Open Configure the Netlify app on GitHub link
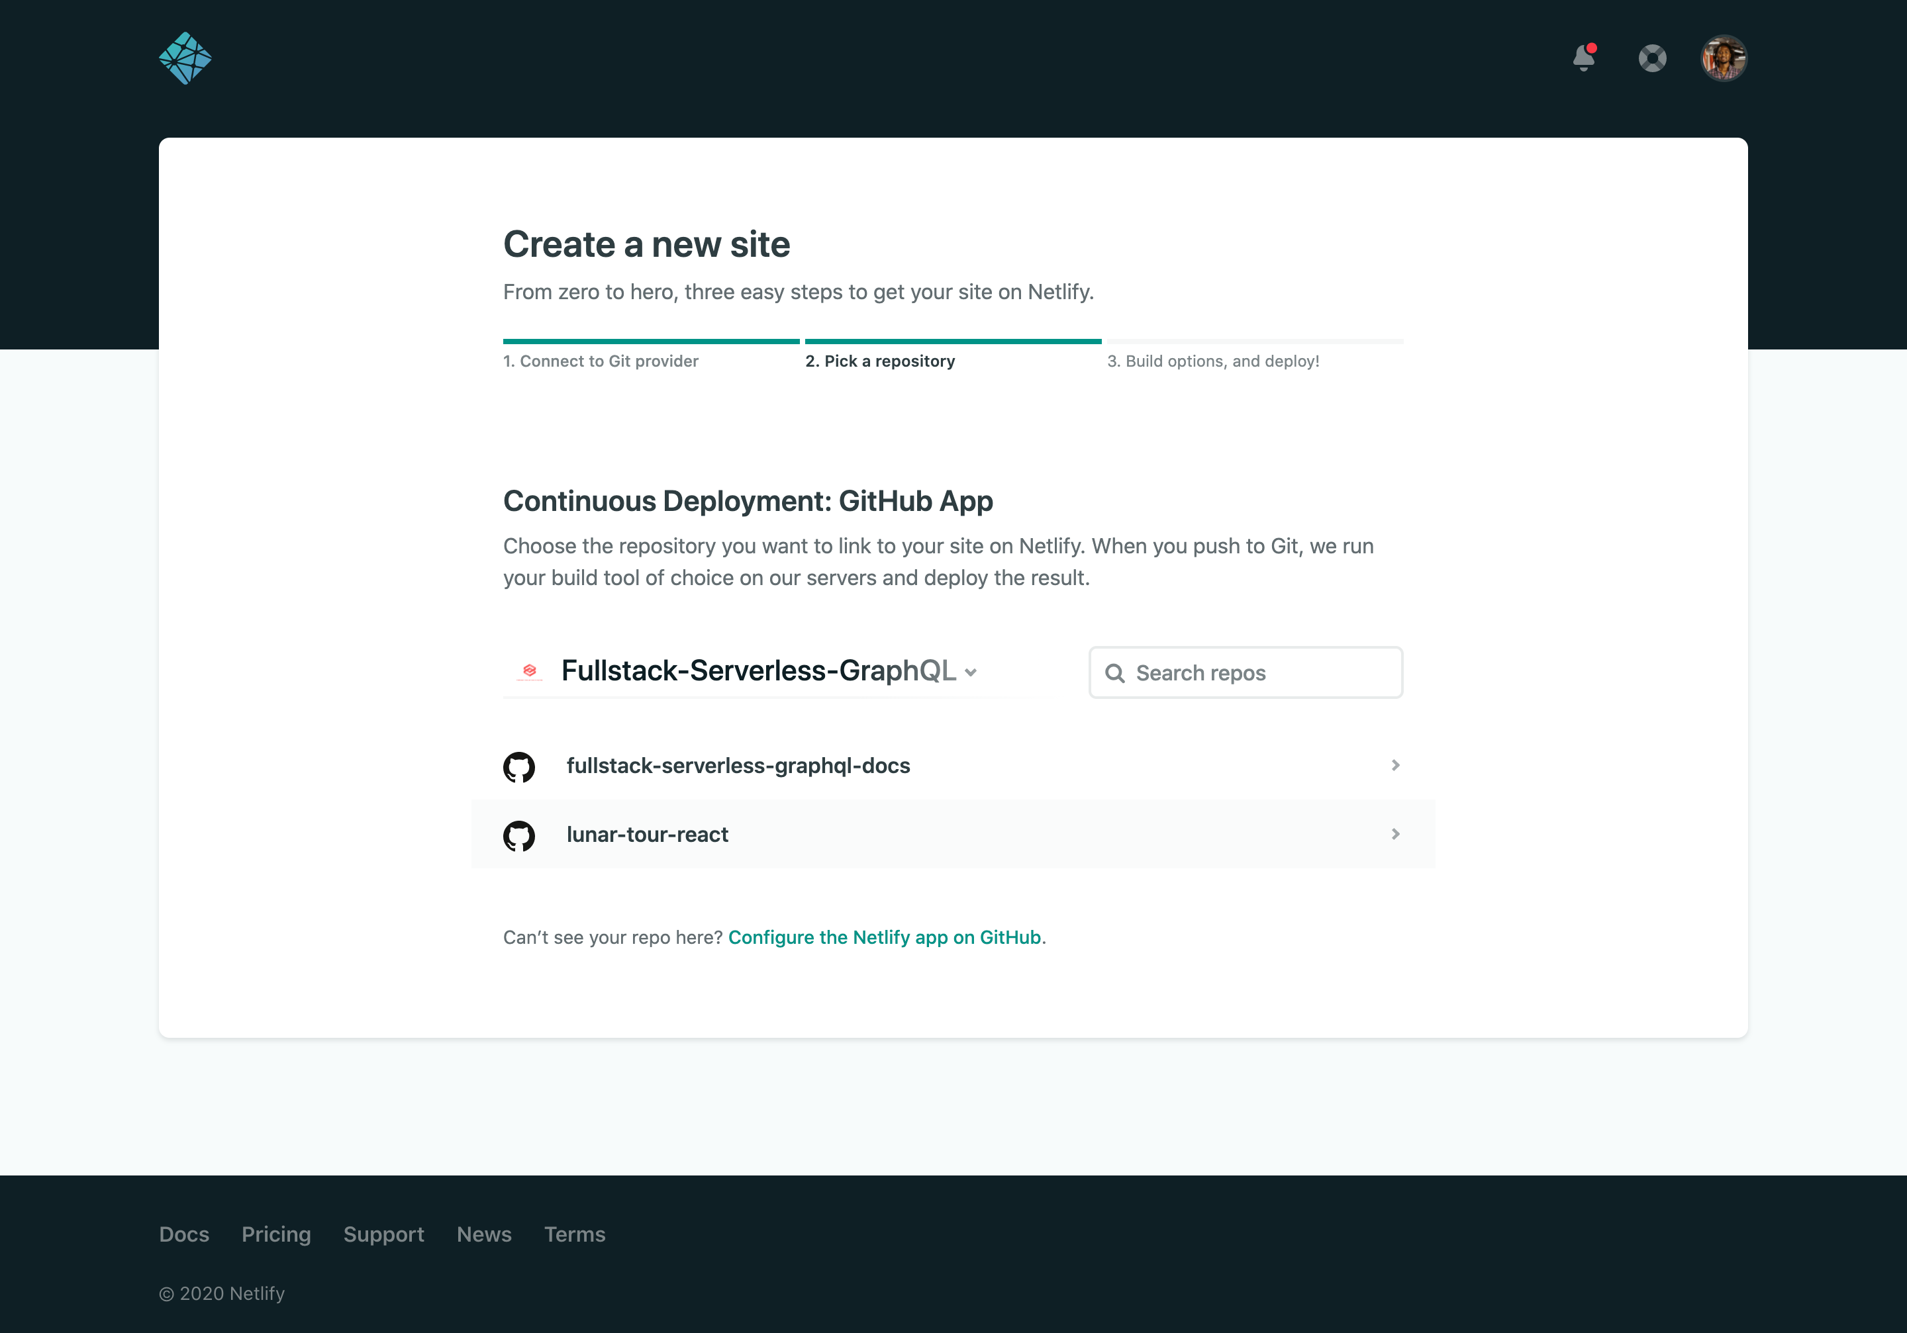The image size is (1907, 1333). click(884, 937)
